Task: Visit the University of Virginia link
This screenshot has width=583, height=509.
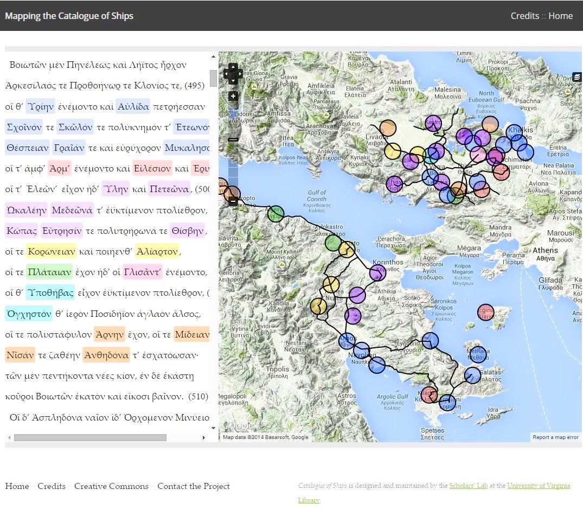Action: click(539, 486)
